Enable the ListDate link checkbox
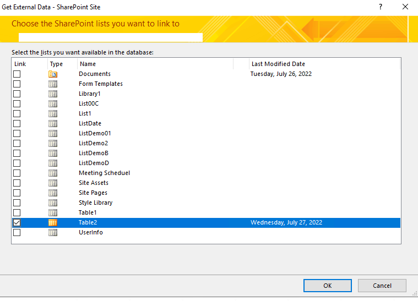The height and width of the screenshot is (301, 418). [17, 124]
